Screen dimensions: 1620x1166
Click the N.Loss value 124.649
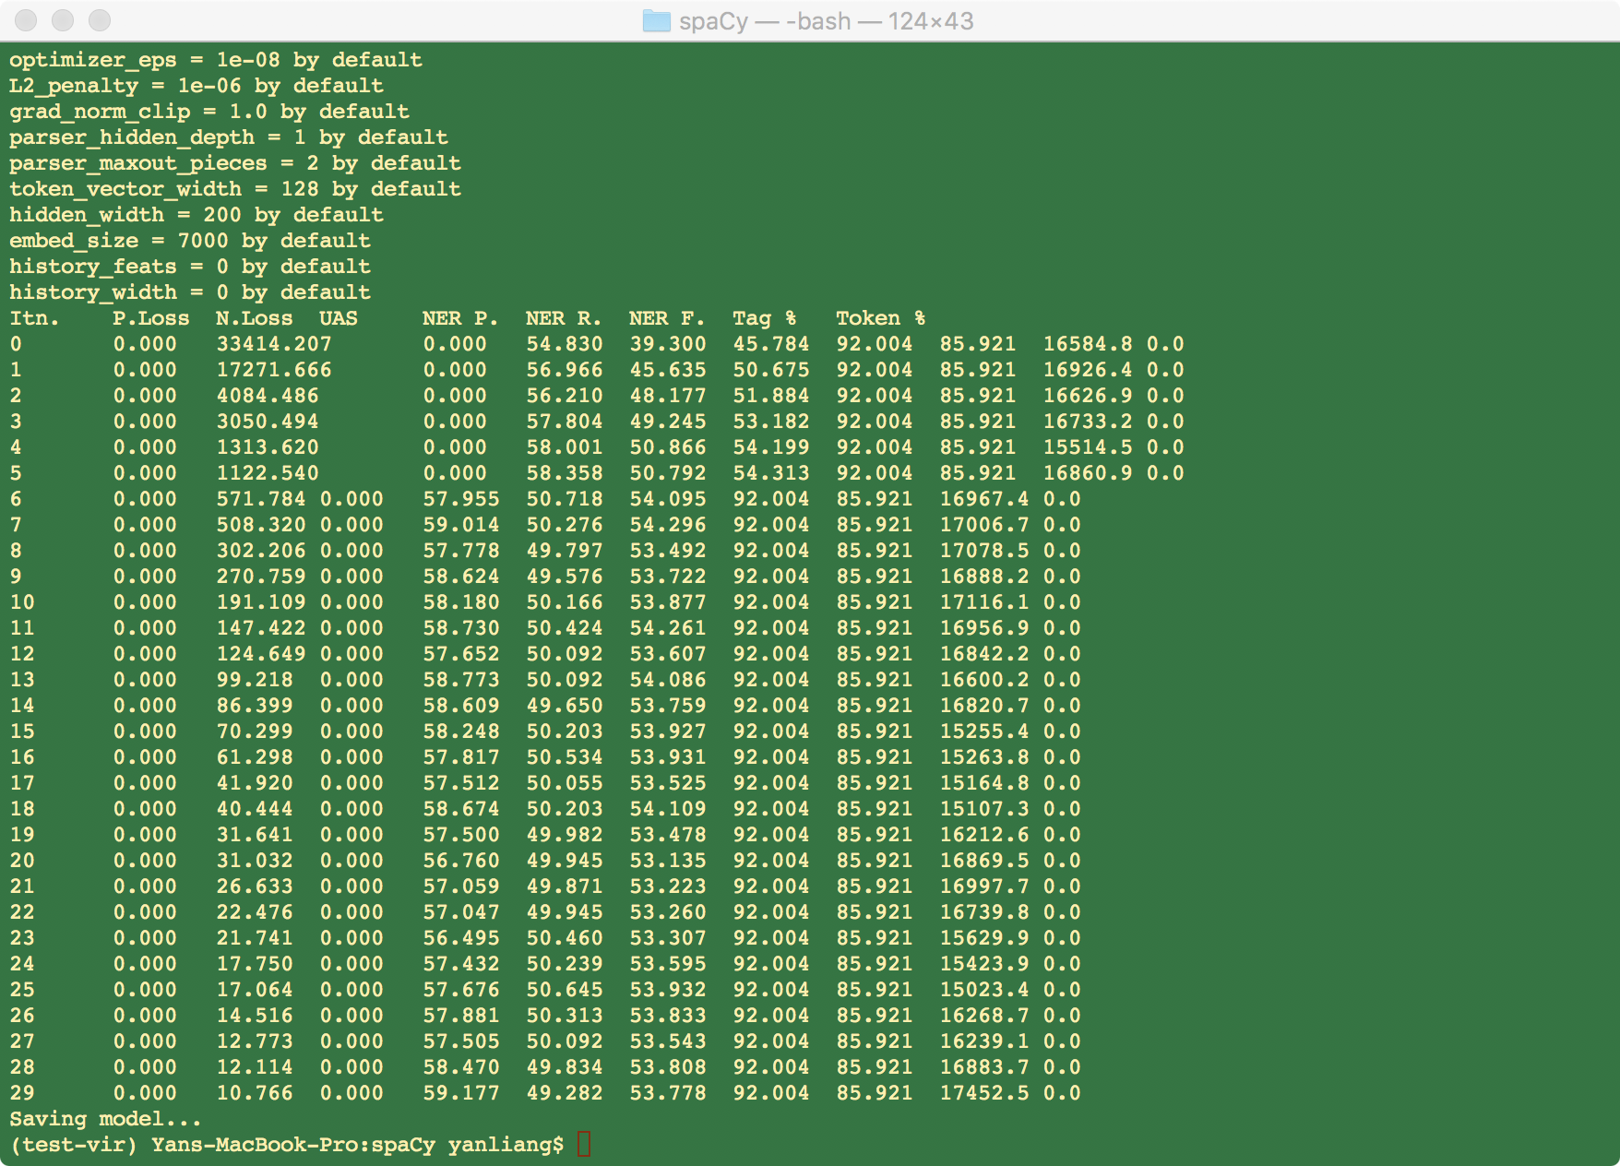tap(261, 654)
